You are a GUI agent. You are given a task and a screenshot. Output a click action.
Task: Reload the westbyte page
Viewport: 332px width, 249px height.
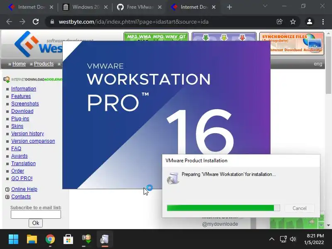pos(36,22)
